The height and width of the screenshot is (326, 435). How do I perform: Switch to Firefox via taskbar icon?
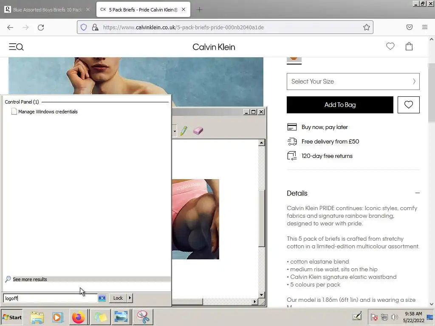pyautogui.click(x=79, y=317)
